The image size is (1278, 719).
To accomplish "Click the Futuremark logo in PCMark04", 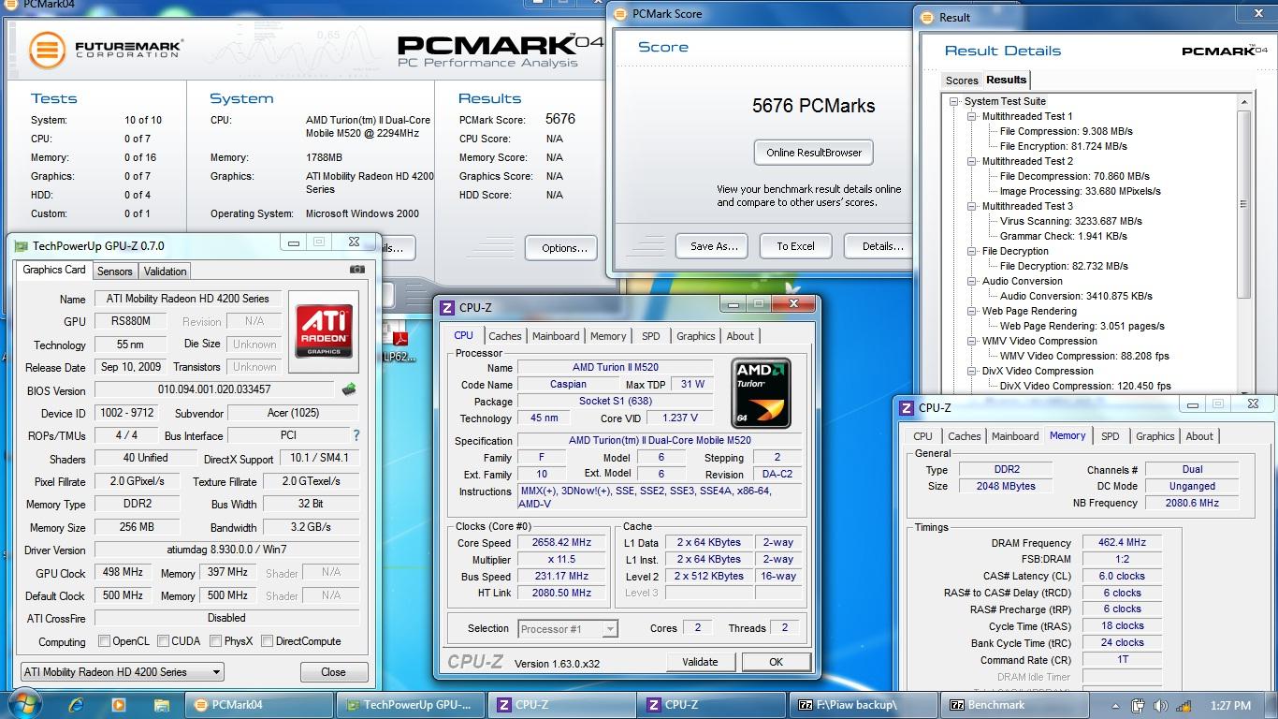I will [105, 48].
